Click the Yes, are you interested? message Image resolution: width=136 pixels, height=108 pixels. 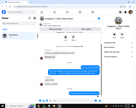pos(90,67)
